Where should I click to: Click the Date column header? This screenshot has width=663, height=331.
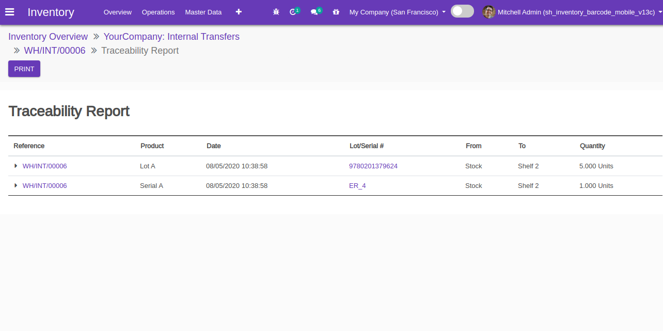coord(214,146)
